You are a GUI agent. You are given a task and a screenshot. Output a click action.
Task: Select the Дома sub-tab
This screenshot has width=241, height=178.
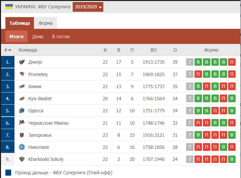(38, 37)
